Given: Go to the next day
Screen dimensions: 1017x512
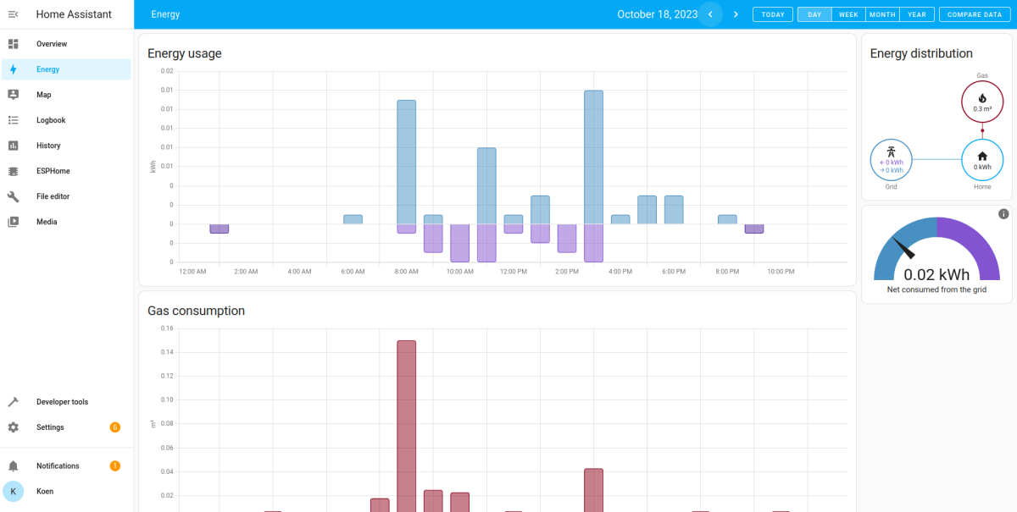Looking at the screenshot, I should pos(736,14).
